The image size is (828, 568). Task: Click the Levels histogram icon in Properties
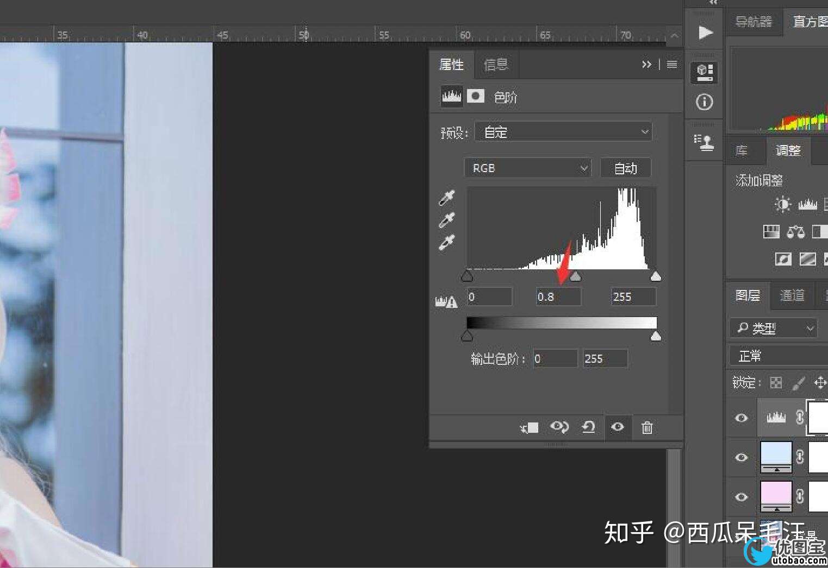pos(452,96)
